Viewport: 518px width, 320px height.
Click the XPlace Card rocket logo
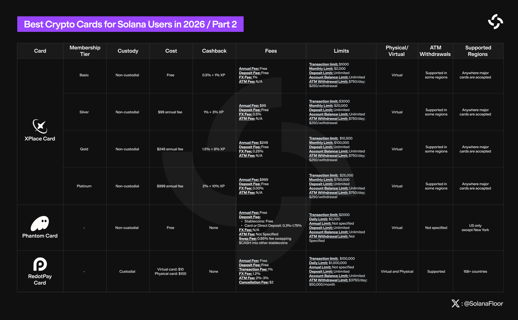pyautogui.click(x=40, y=126)
